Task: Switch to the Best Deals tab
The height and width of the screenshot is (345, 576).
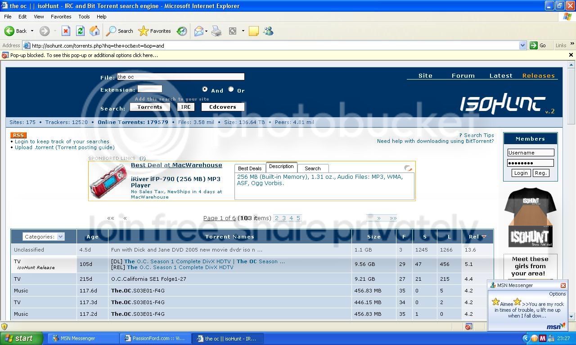Action: point(250,168)
